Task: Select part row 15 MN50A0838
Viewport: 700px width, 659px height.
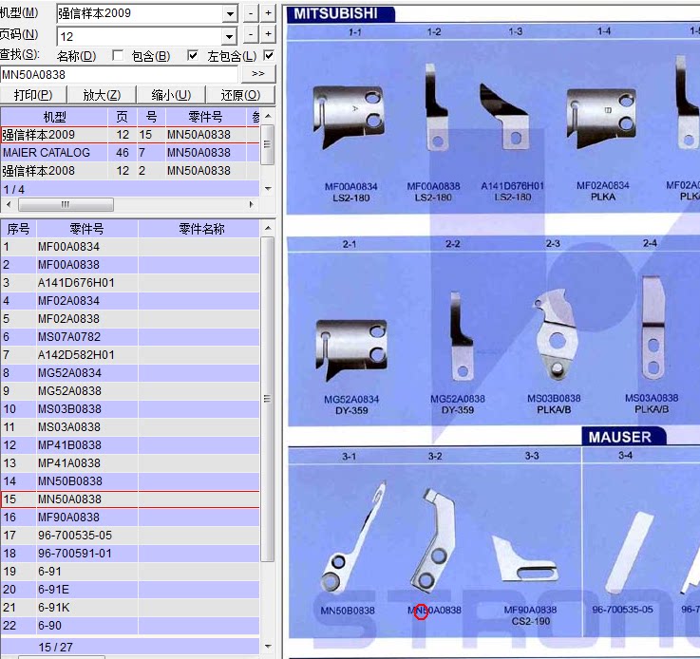Action: coord(130,499)
